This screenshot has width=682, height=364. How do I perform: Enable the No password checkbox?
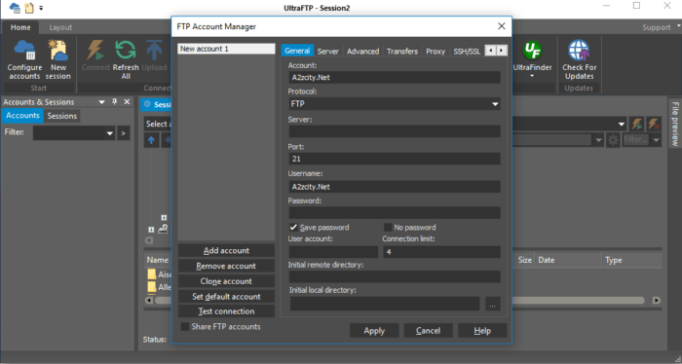[x=388, y=227]
